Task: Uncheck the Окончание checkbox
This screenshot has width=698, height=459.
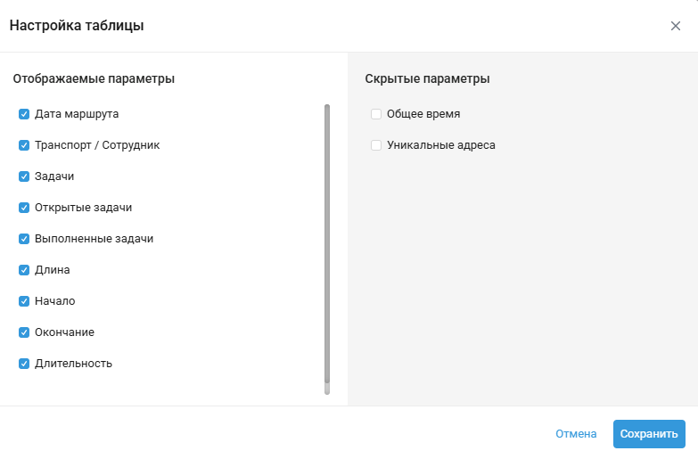Action: pyautogui.click(x=24, y=332)
